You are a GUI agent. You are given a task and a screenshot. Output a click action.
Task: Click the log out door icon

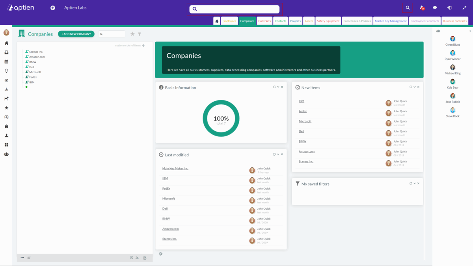tap(449, 8)
